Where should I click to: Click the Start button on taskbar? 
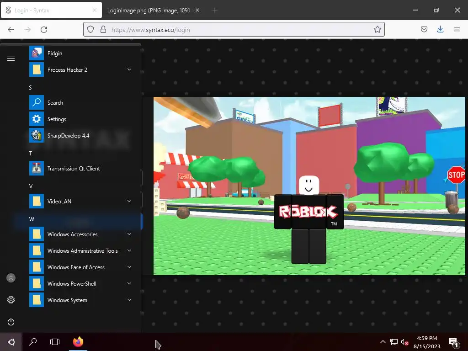point(11,342)
